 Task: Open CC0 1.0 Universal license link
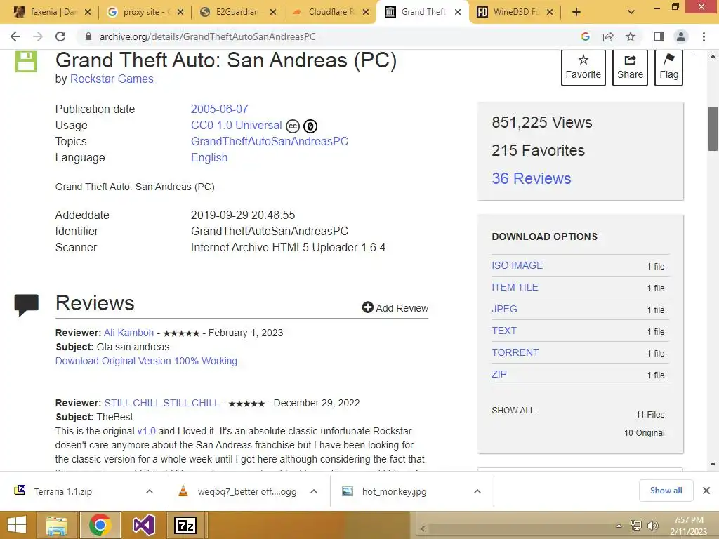(x=236, y=125)
